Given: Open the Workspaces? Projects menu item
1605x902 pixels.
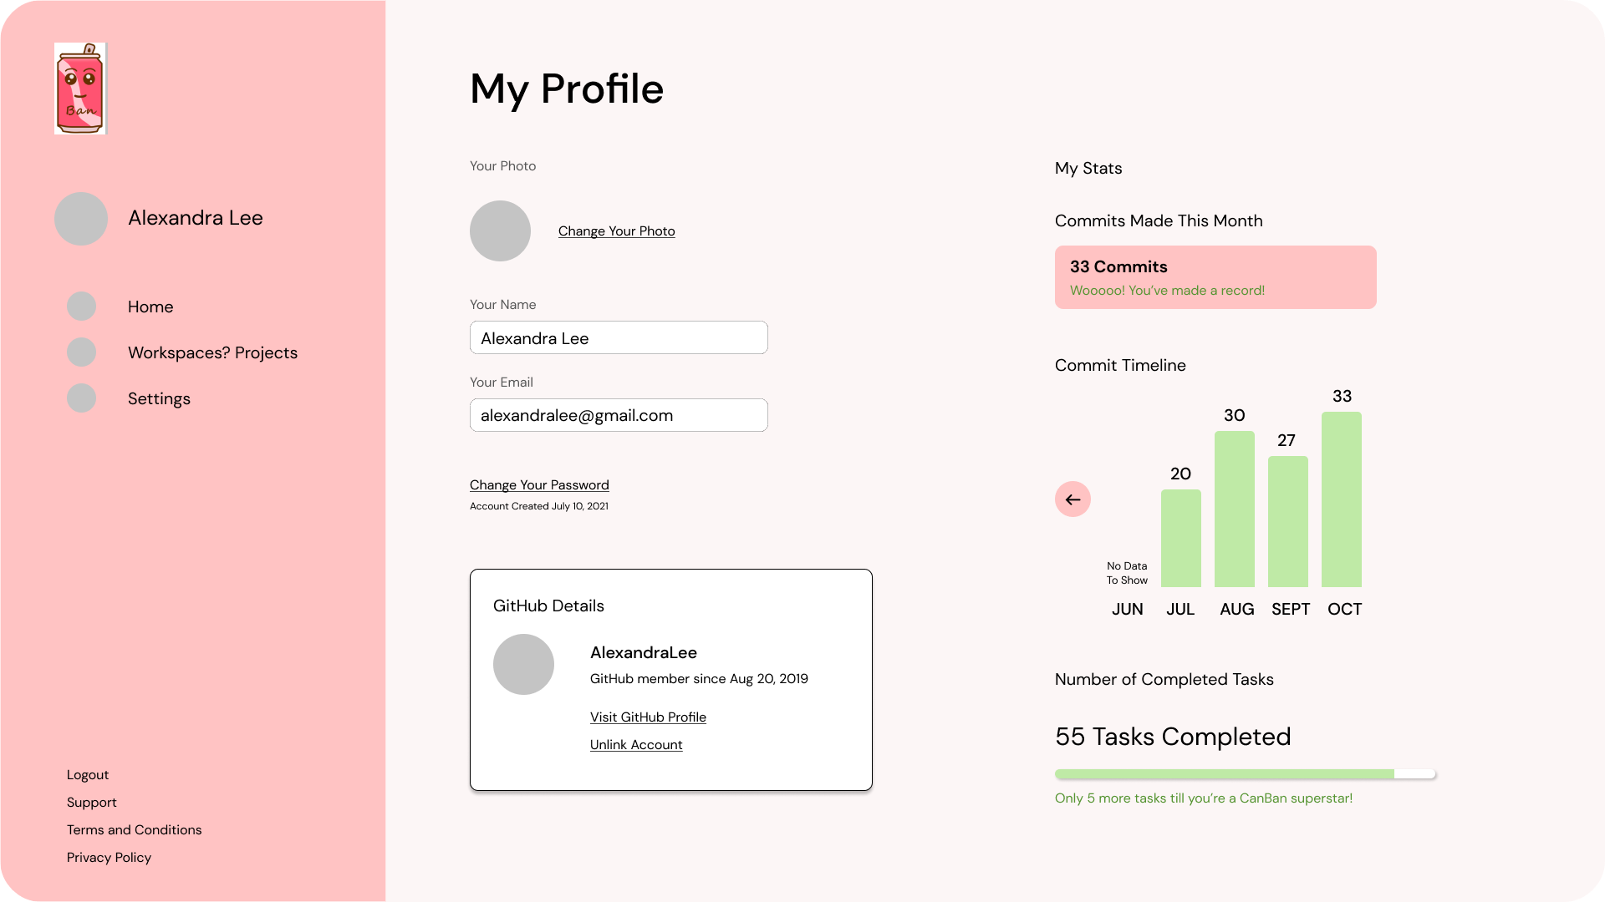Looking at the screenshot, I should [212, 352].
